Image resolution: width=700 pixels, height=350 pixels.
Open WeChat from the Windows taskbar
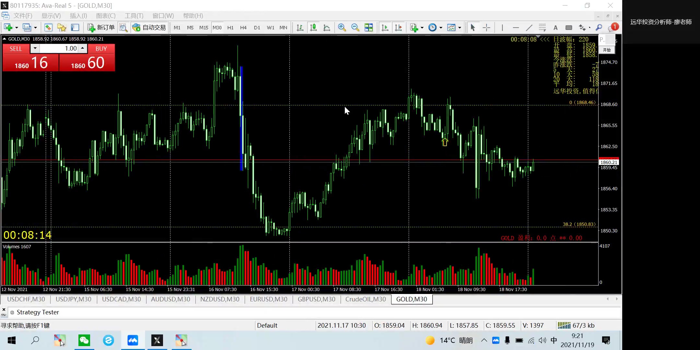tap(84, 340)
